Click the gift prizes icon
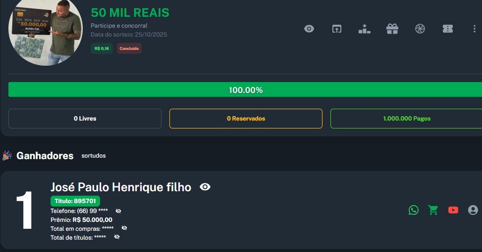Screen dimensions: 482x252 tap(392, 29)
